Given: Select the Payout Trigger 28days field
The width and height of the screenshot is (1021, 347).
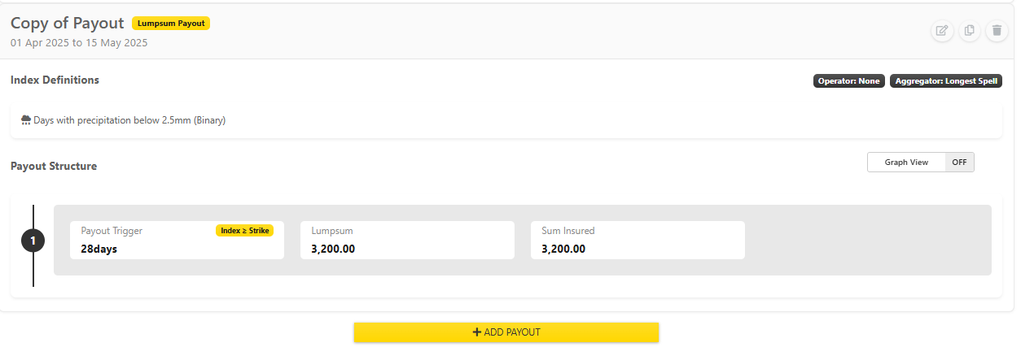Looking at the screenshot, I should [x=177, y=241].
